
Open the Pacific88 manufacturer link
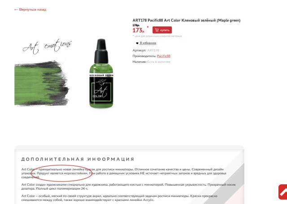pos(164,56)
